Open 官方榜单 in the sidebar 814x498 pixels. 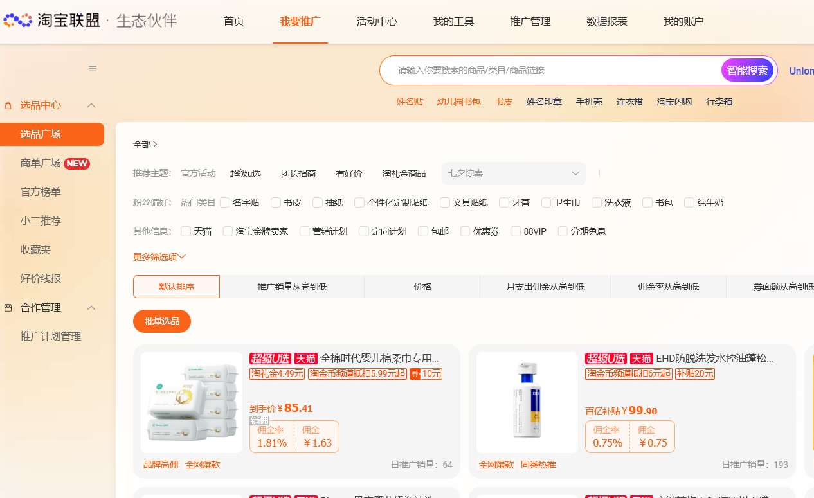(41, 192)
